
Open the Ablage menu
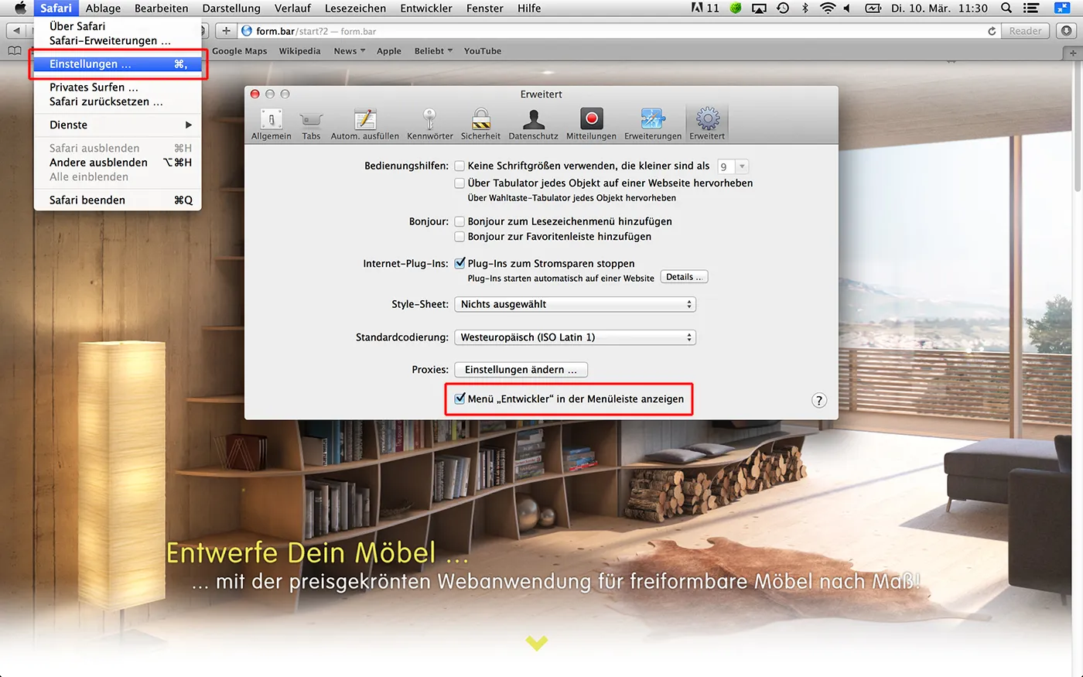(103, 8)
